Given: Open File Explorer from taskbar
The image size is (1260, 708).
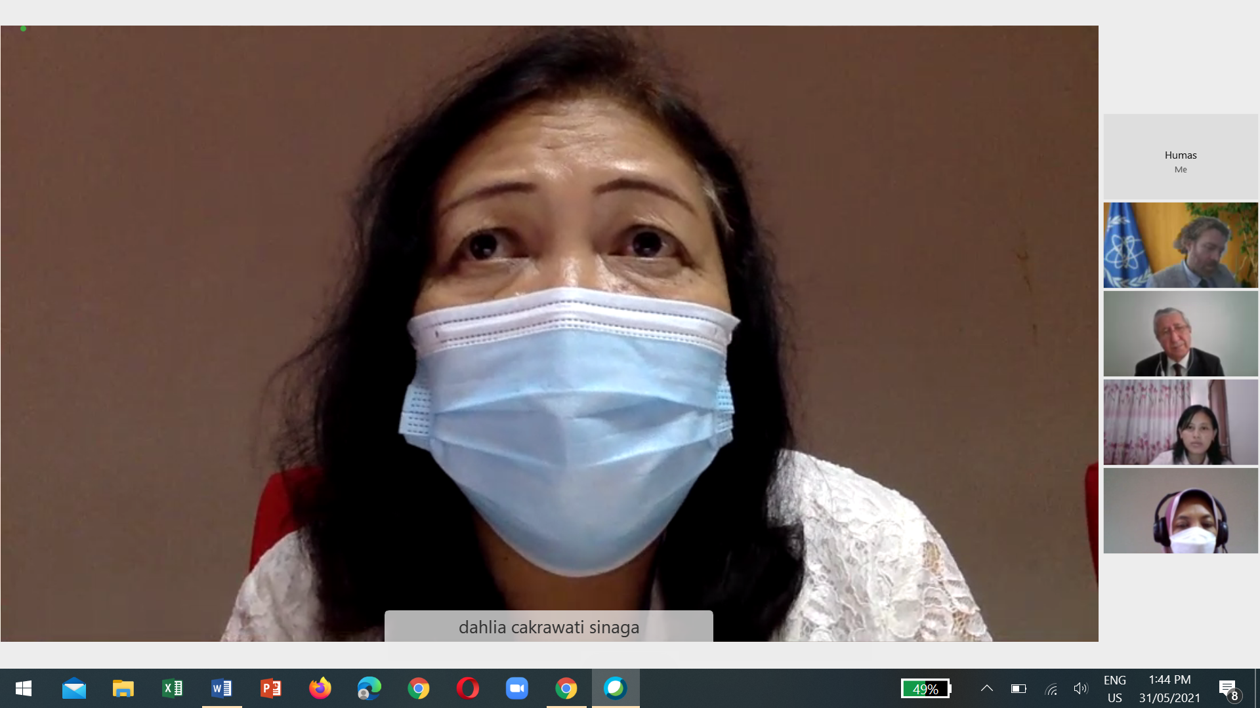Looking at the screenshot, I should [123, 688].
